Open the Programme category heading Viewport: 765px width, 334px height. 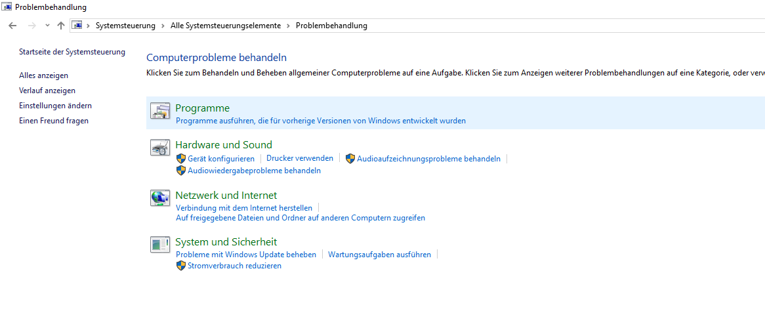pos(203,108)
